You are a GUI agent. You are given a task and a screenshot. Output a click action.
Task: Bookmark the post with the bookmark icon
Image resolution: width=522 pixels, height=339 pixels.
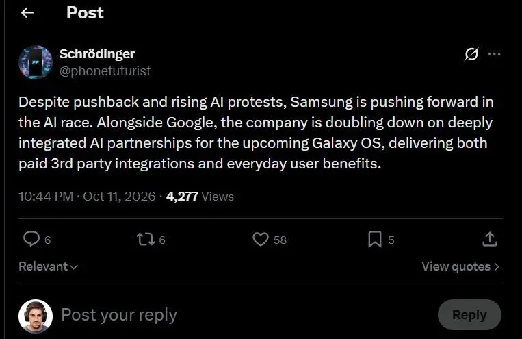375,239
